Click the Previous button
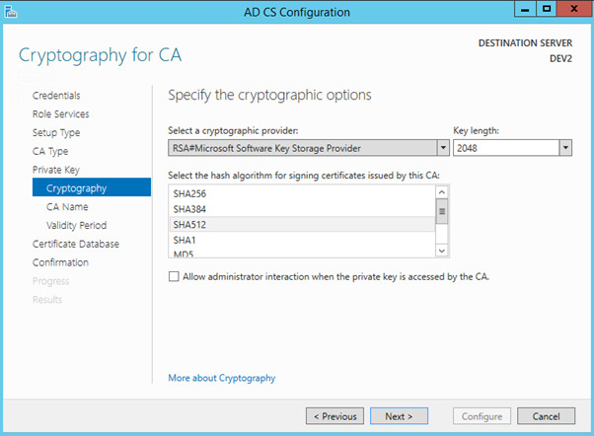The image size is (594, 436). pos(334,416)
